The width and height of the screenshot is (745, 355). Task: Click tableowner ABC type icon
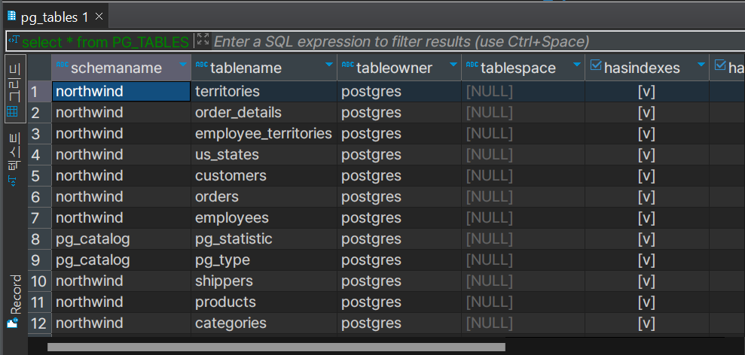pyautogui.click(x=348, y=65)
